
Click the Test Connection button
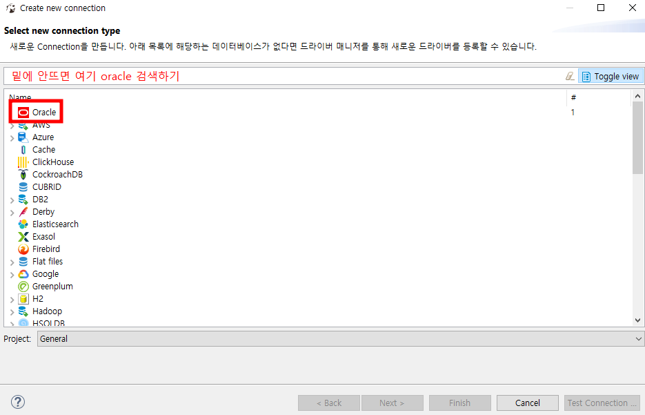[602, 403]
